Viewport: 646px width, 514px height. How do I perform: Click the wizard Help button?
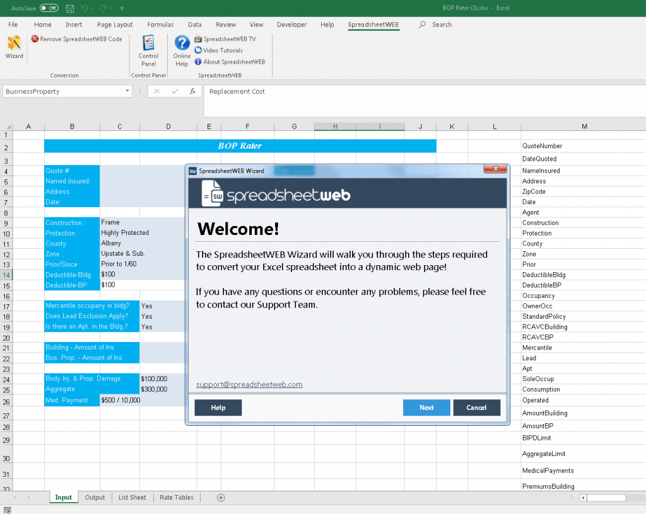218,408
